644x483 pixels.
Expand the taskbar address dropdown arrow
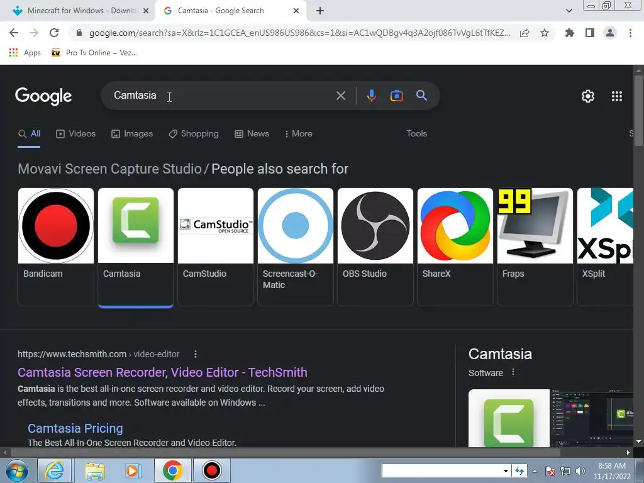point(506,471)
